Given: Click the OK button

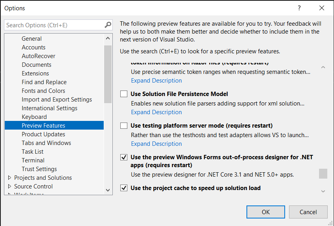Looking at the screenshot, I should pos(266,212).
